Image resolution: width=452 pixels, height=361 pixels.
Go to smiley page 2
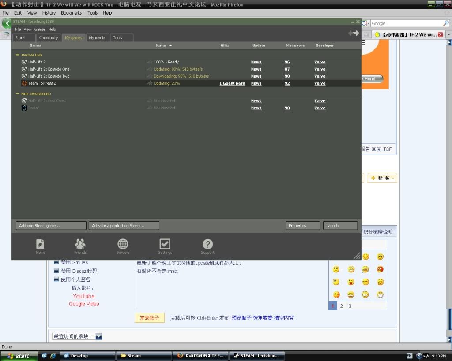click(341, 306)
